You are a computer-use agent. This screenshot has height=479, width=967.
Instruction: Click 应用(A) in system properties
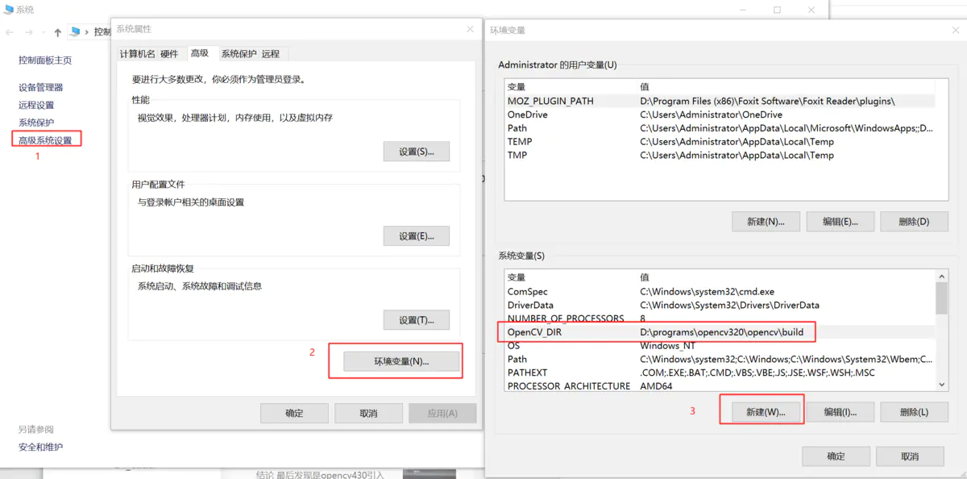(x=442, y=413)
